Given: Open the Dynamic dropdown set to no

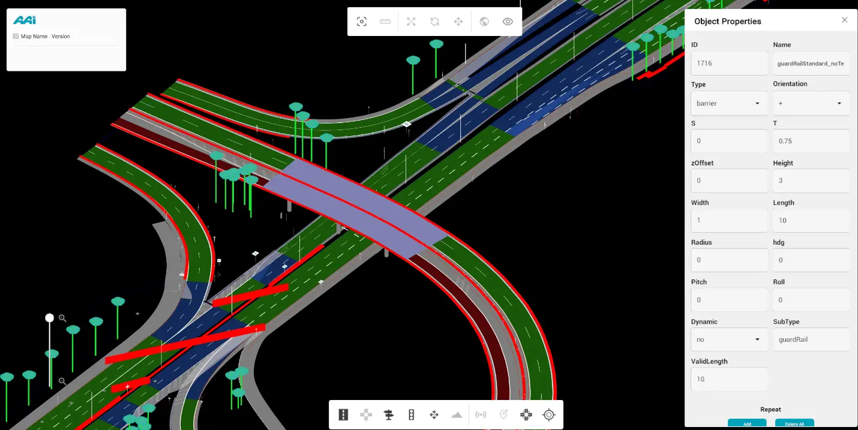Looking at the screenshot, I should [728, 339].
